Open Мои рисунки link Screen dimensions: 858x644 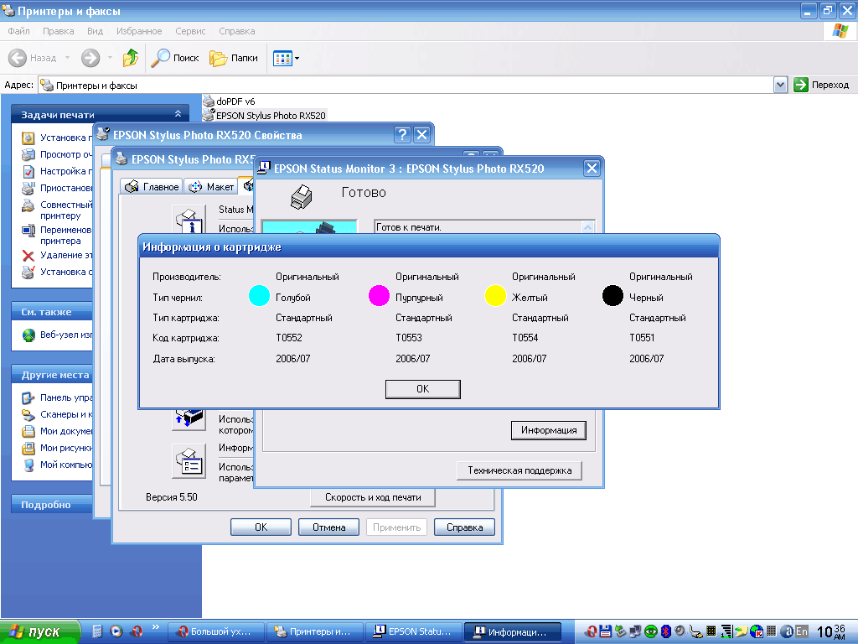tap(57, 448)
